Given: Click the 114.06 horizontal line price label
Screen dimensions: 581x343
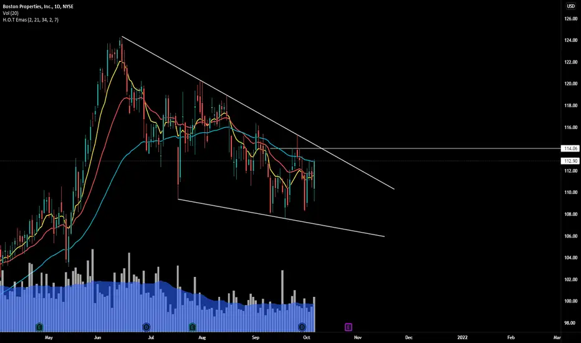Looking at the screenshot, I should [570, 148].
